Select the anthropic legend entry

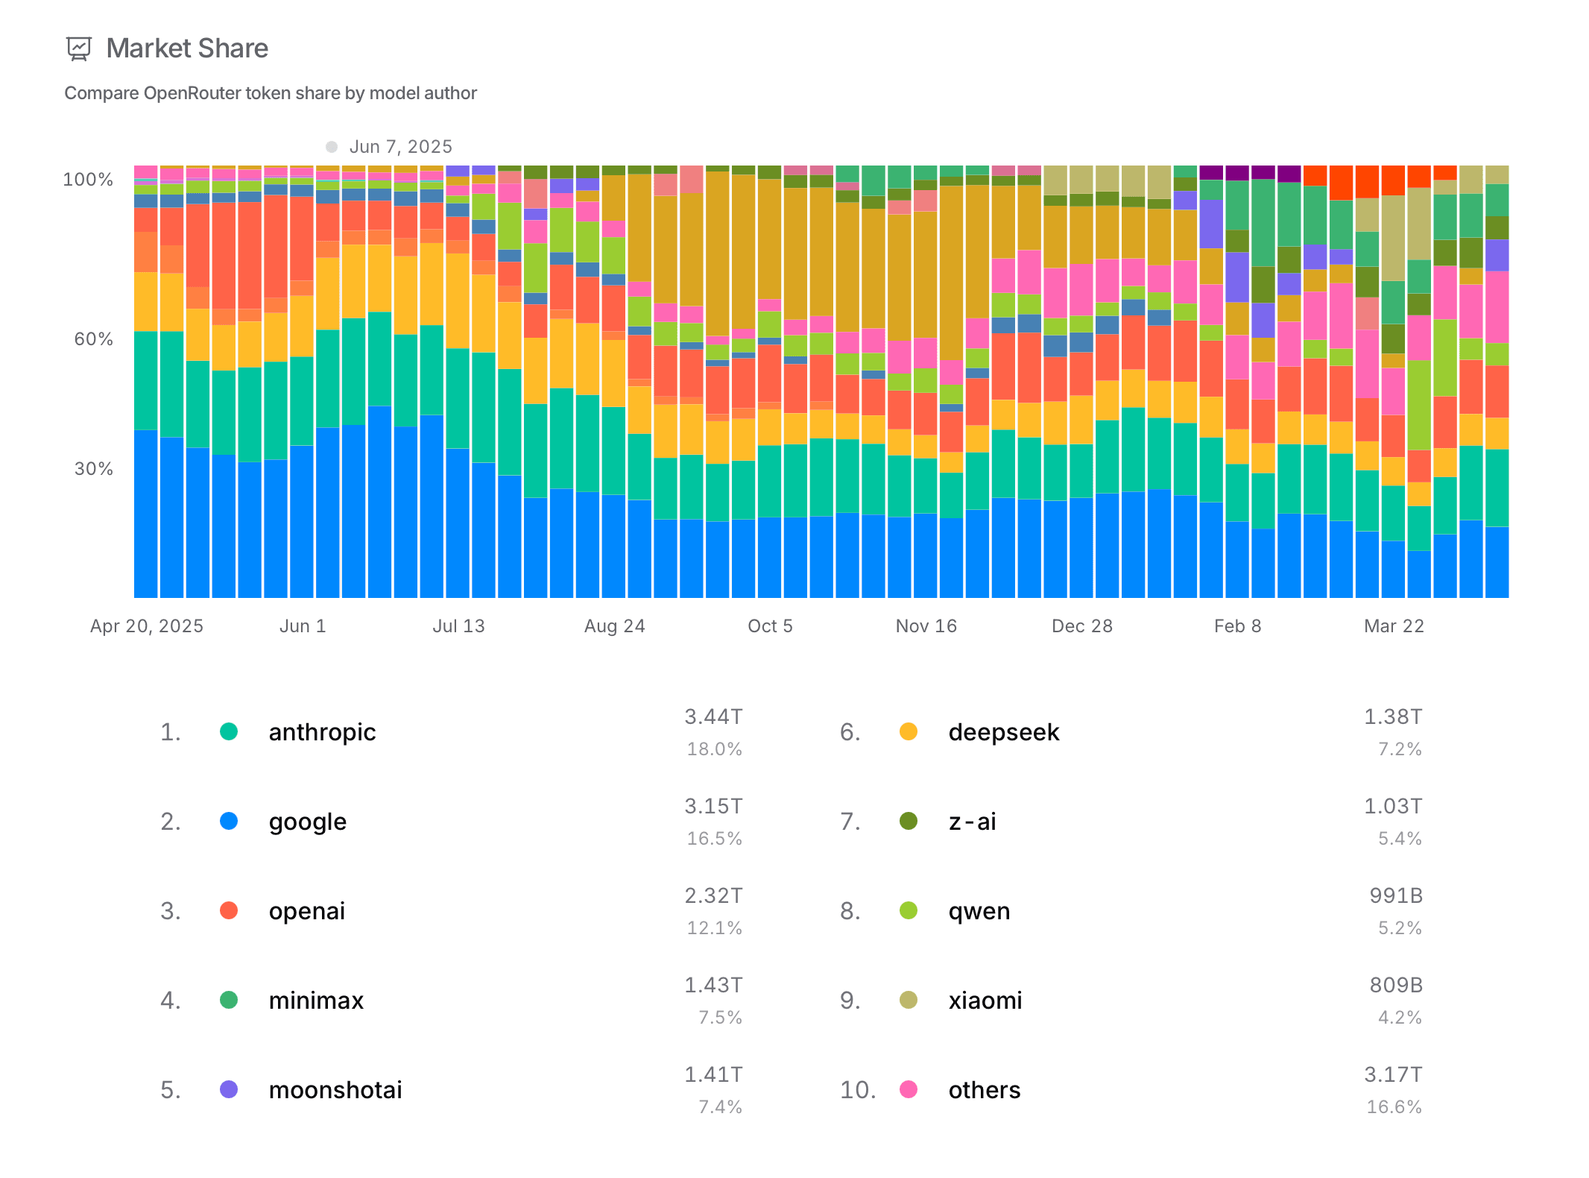(x=322, y=731)
